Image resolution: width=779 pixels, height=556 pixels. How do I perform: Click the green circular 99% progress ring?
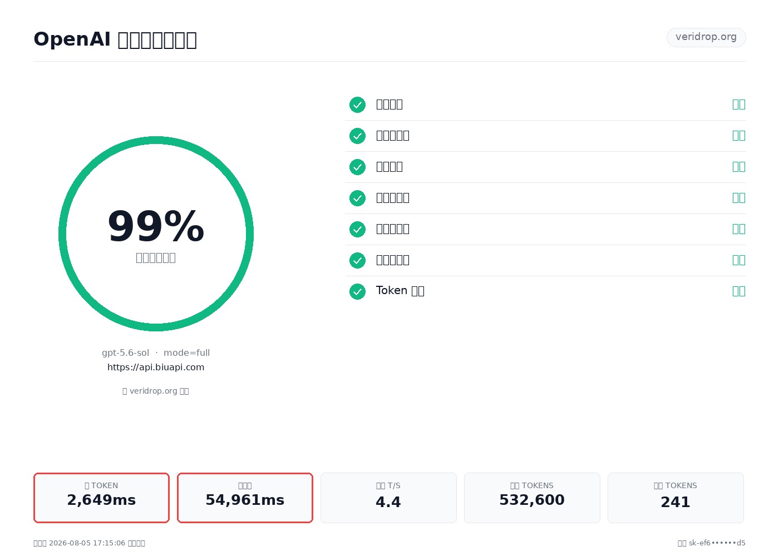pyautogui.click(x=156, y=234)
